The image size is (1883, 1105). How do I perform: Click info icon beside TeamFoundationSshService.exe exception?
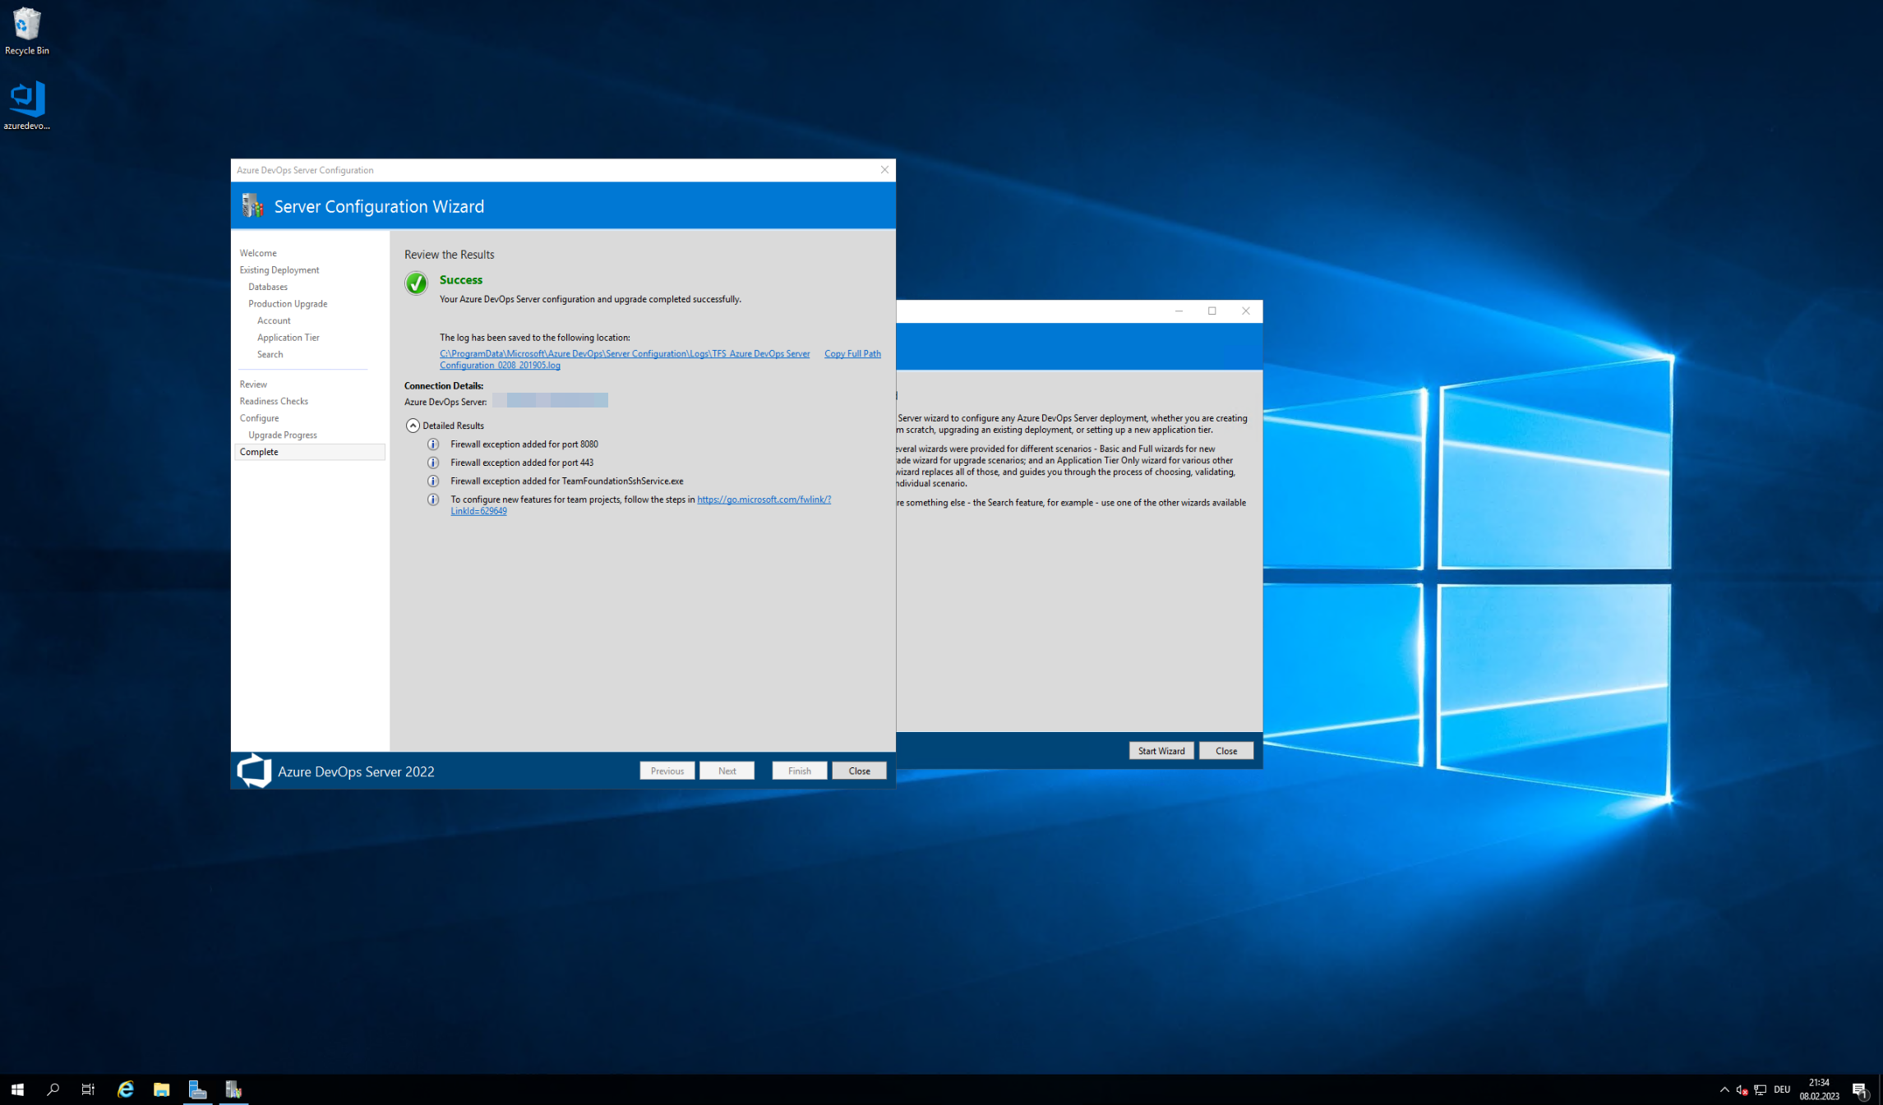click(x=433, y=481)
